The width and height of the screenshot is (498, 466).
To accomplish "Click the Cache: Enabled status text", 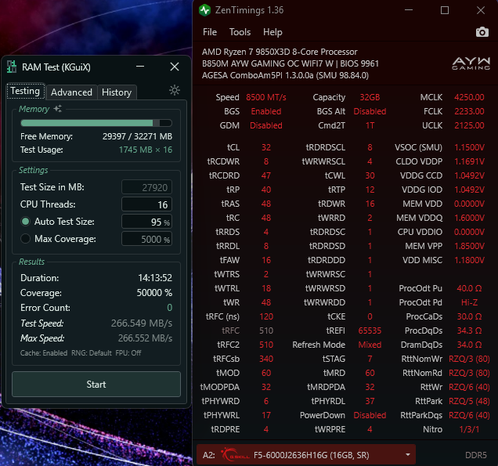I will tap(44, 353).
